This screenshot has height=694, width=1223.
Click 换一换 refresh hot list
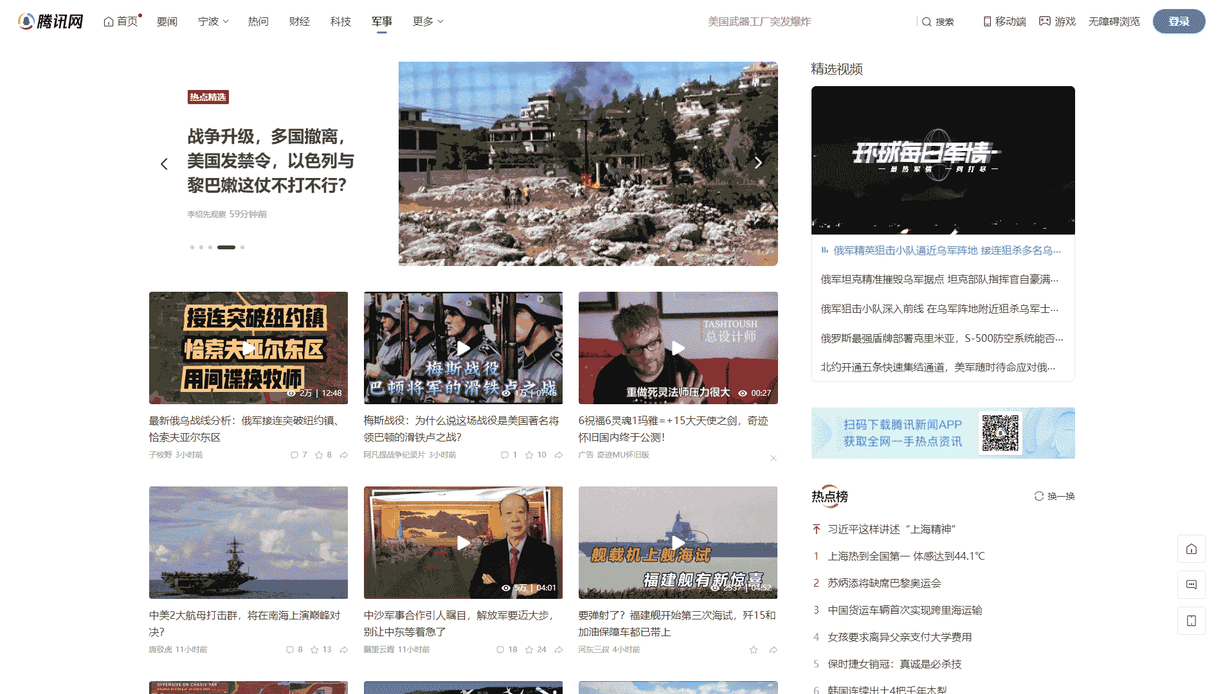[1055, 496]
